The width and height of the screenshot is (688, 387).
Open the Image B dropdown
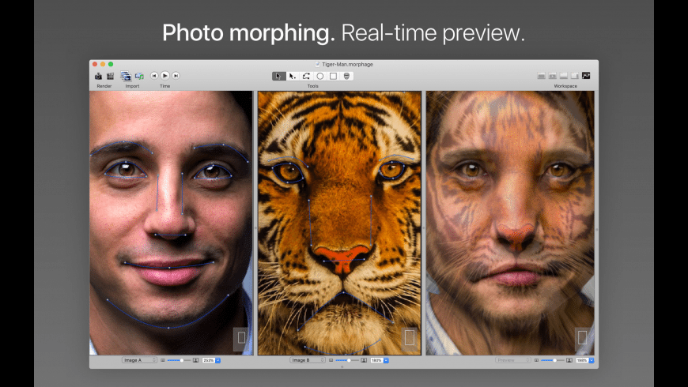[308, 360]
